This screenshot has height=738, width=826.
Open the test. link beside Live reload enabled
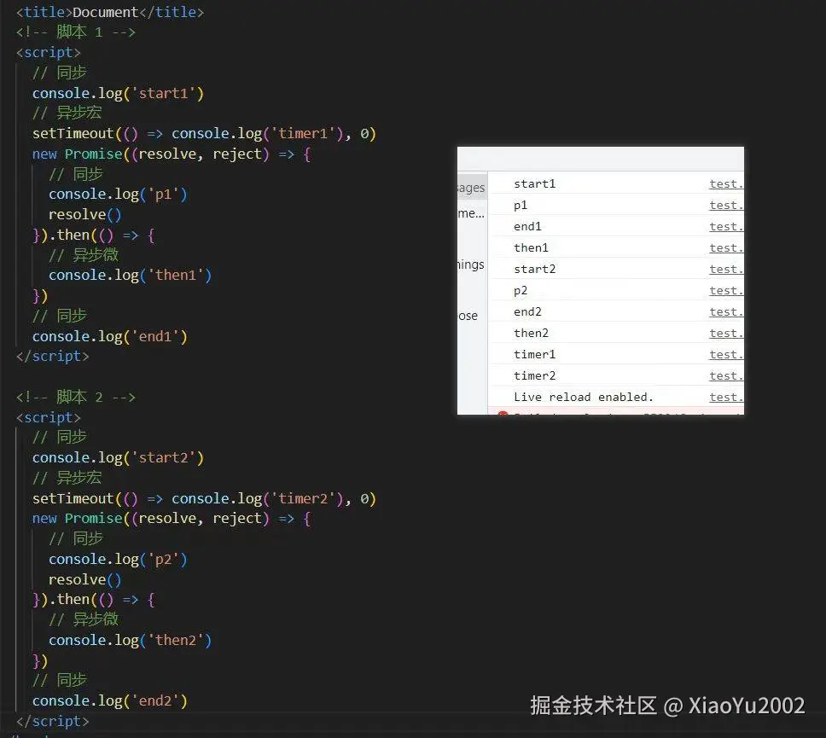coord(724,397)
